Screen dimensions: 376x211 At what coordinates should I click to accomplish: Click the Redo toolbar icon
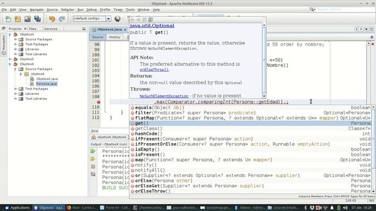(62, 19)
